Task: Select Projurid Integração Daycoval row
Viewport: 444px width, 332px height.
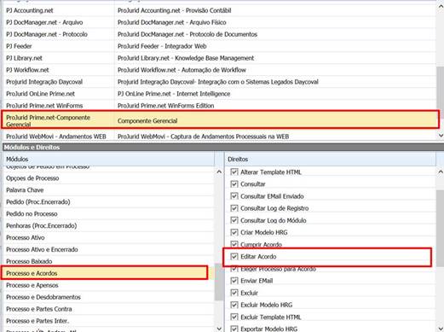Action: click(x=219, y=82)
